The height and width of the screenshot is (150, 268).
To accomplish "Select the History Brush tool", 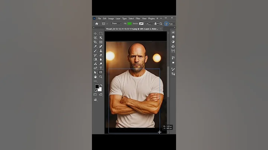I will click(95, 55).
